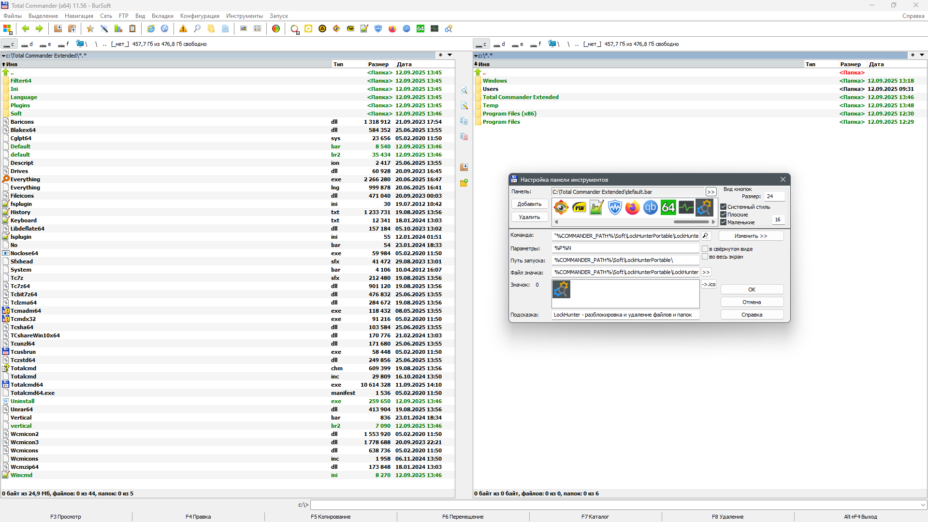Select Totalcmd64 exe file in left panel
The image size is (928, 522).
pos(228,385)
